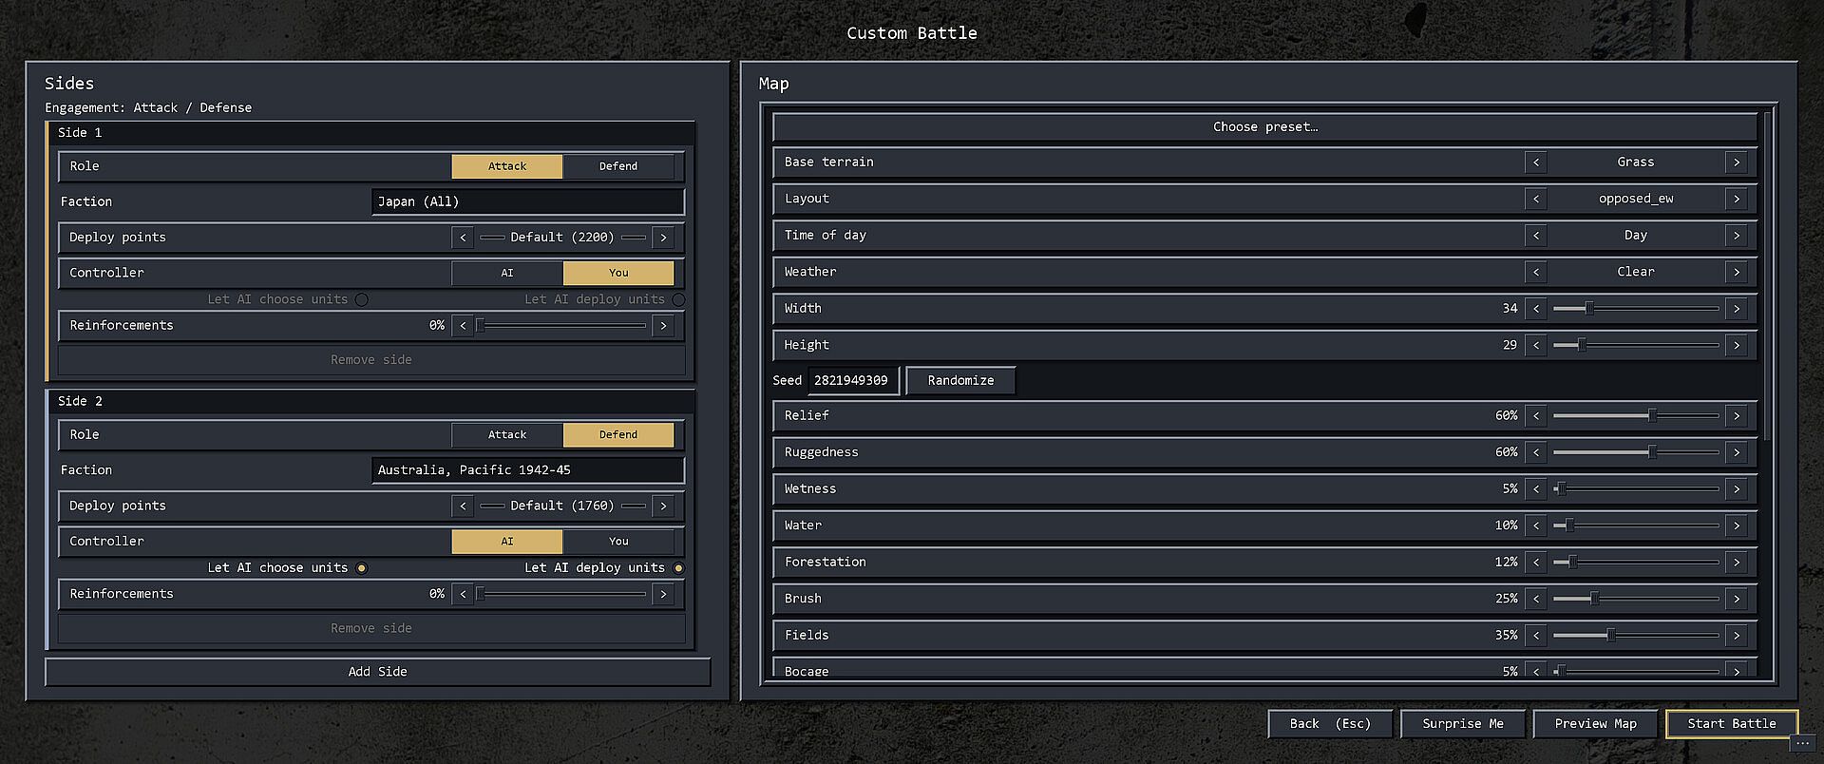Click left arrow for Layout

click(x=1536, y=199)
